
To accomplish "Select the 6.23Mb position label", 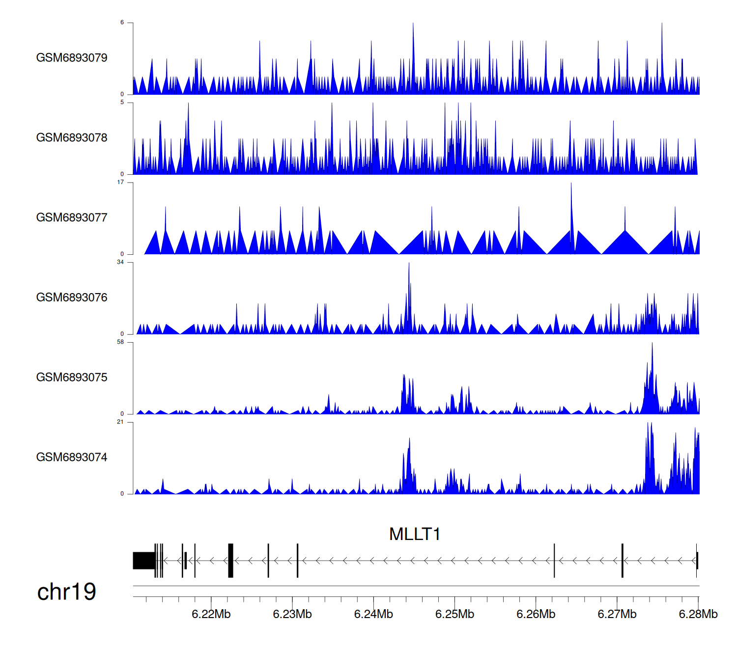I will 292,614.
